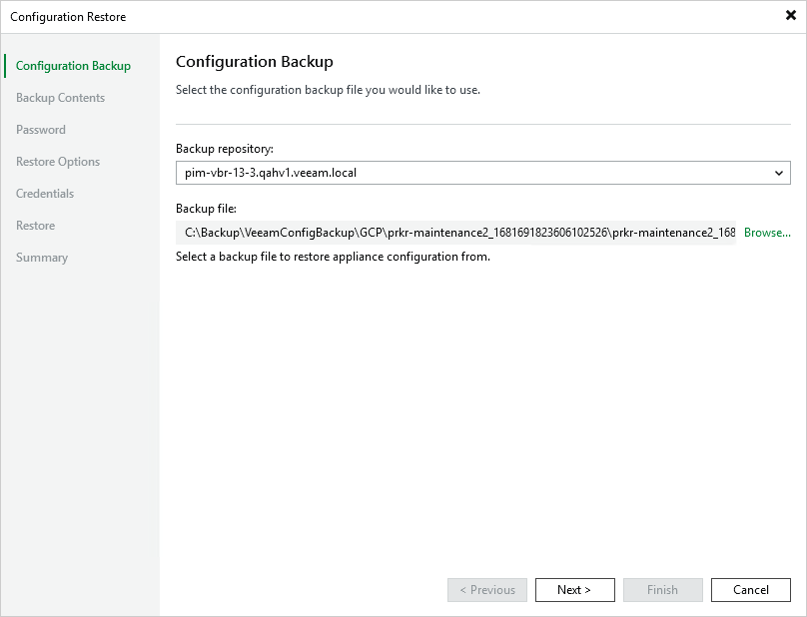Select the Summary step
The width and height of the screenshot is (807, 617).
pyautogui.click(x=42, y=258)
